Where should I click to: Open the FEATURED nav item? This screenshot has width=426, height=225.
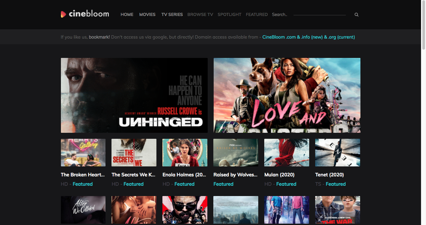[257, 15]
